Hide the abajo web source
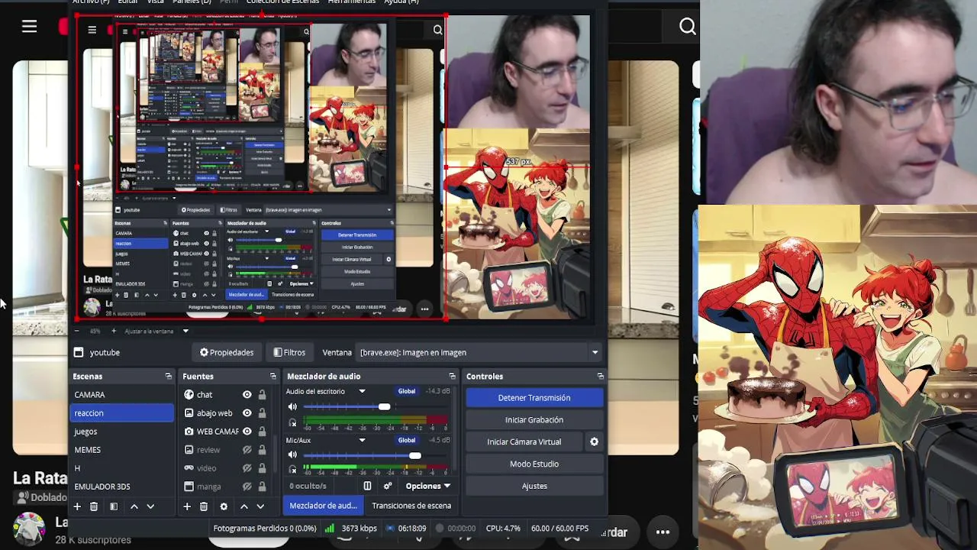Viewport: 977px width, 550px height. 247,413
